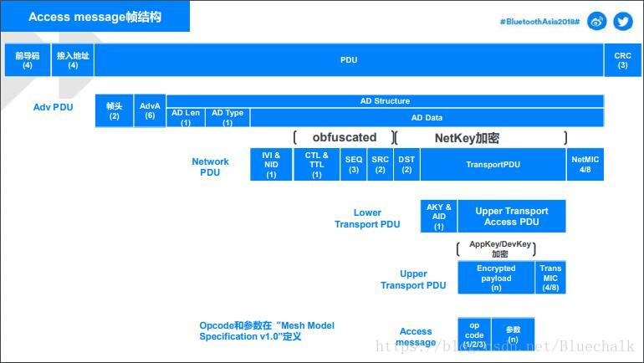This screenshot has width=644, height=363.
Task: Select the #BluetoothAsia2018# hashtag text
Action: click(539, 22)
